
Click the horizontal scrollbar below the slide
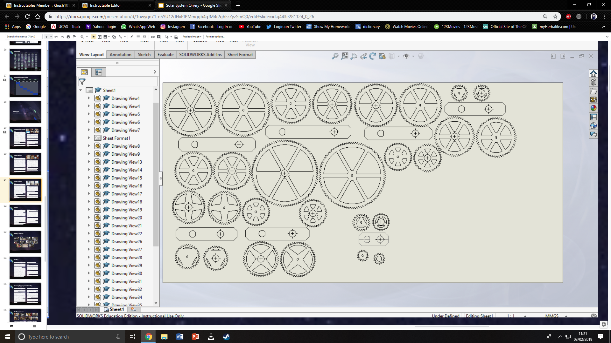coord(451,326)
